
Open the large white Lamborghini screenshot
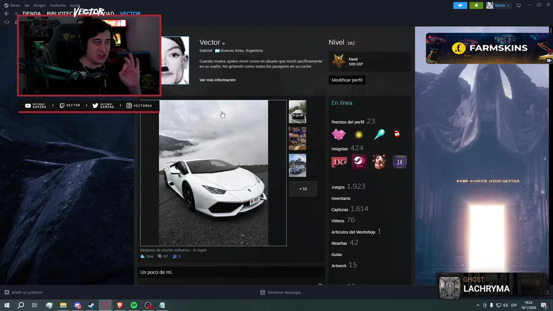(213, 173)
